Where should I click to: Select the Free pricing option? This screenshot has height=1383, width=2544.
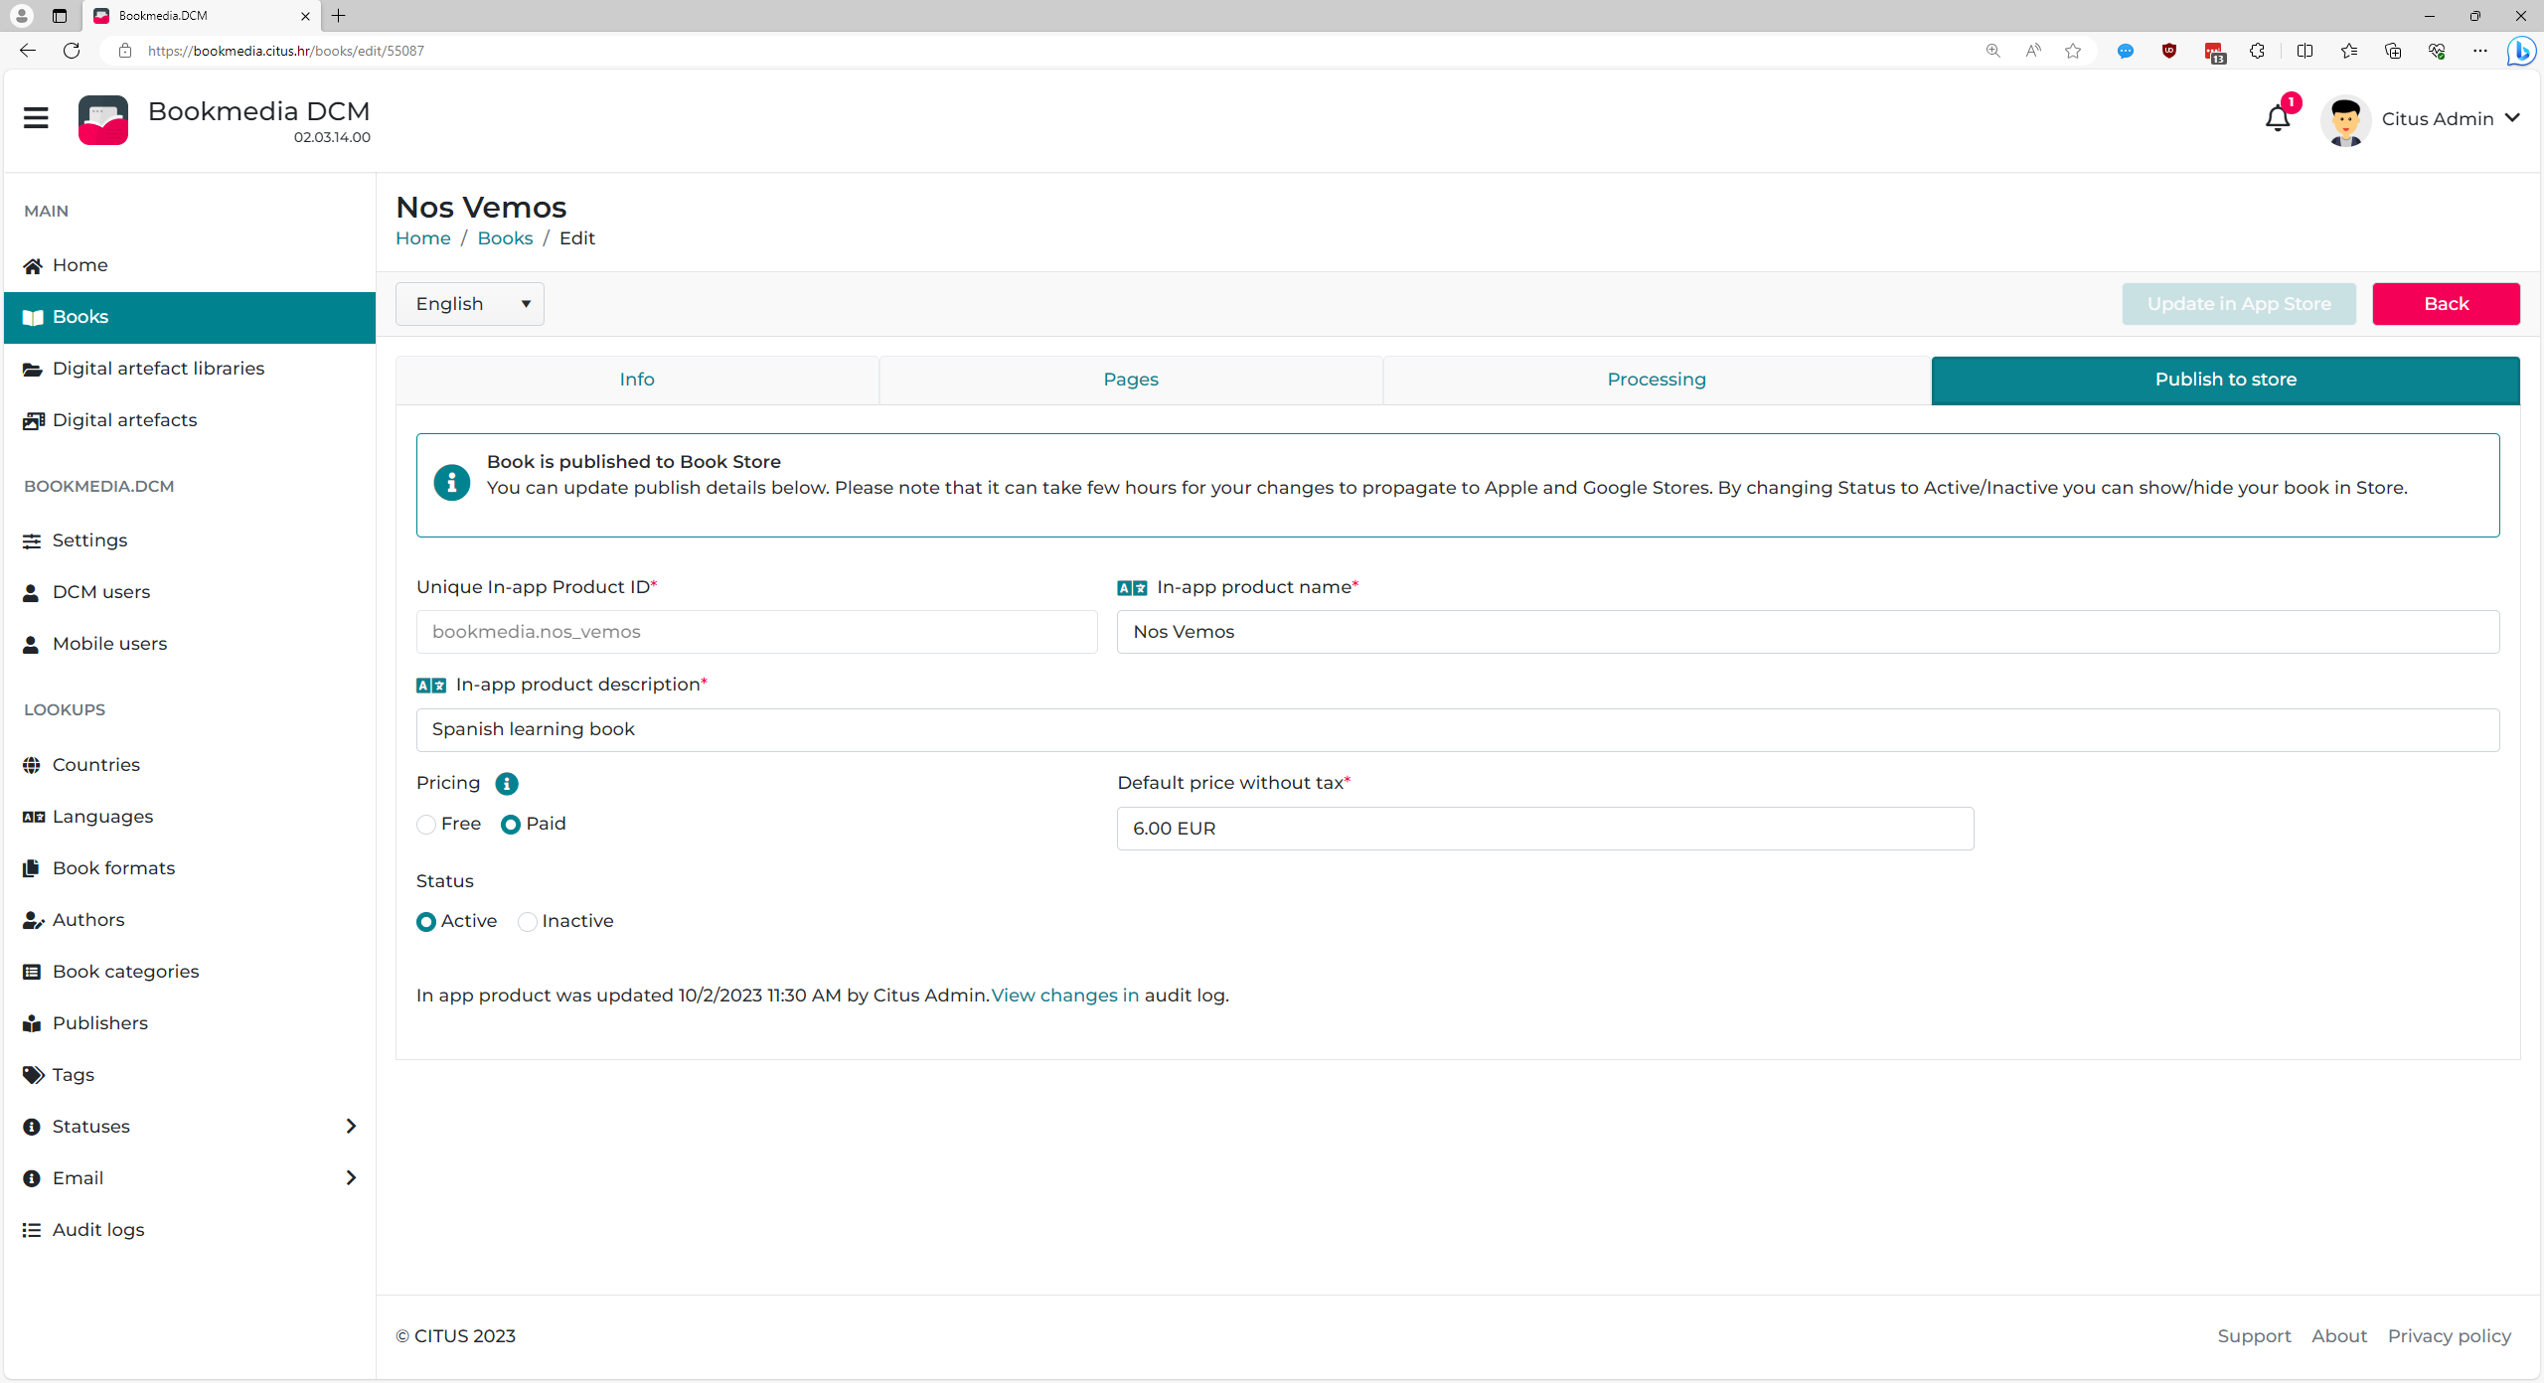[x=426, y=825]
